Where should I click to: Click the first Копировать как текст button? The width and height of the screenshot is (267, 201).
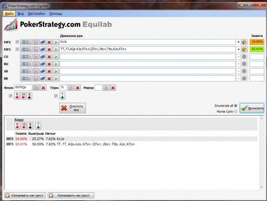click(25, 195)
